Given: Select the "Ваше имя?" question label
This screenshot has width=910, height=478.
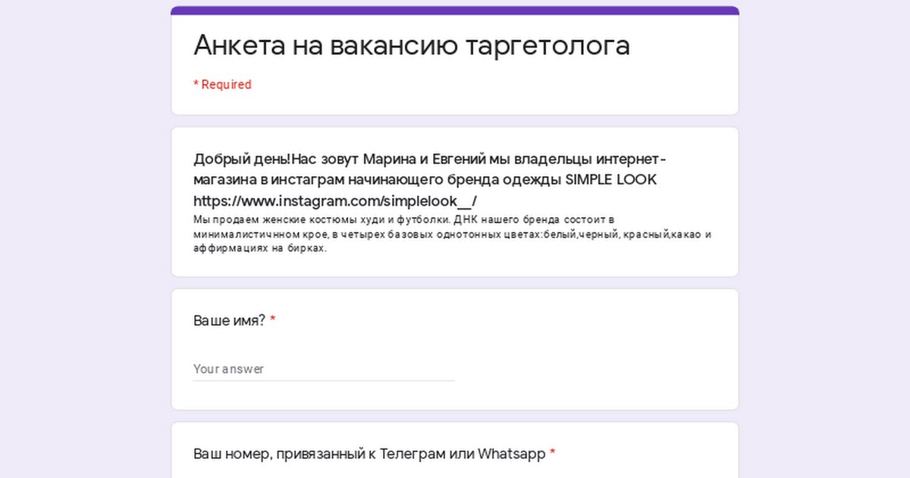Looking at the screenshot, I should [x=229, y=321].
